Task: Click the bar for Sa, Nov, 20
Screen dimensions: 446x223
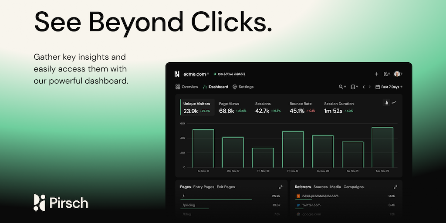Action: pyautogui.click(x=323, y=151)
